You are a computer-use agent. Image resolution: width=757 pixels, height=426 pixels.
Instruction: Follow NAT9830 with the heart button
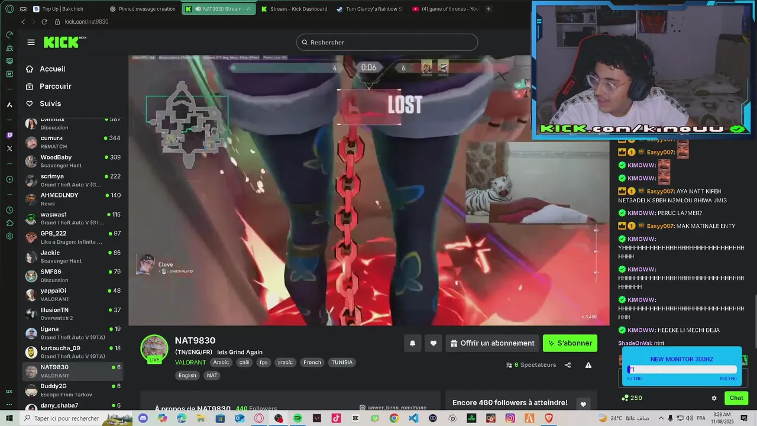coord(434,343)
